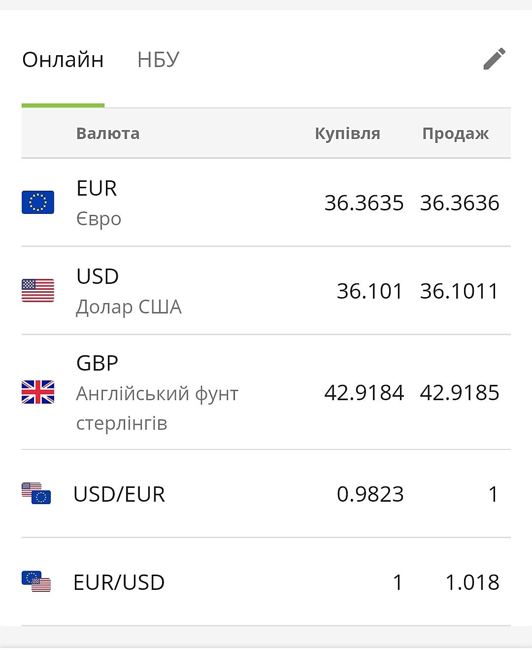This screenshot has height=650, width=532.
Task: Select the Онлайн tab
Action: (63, 60)
